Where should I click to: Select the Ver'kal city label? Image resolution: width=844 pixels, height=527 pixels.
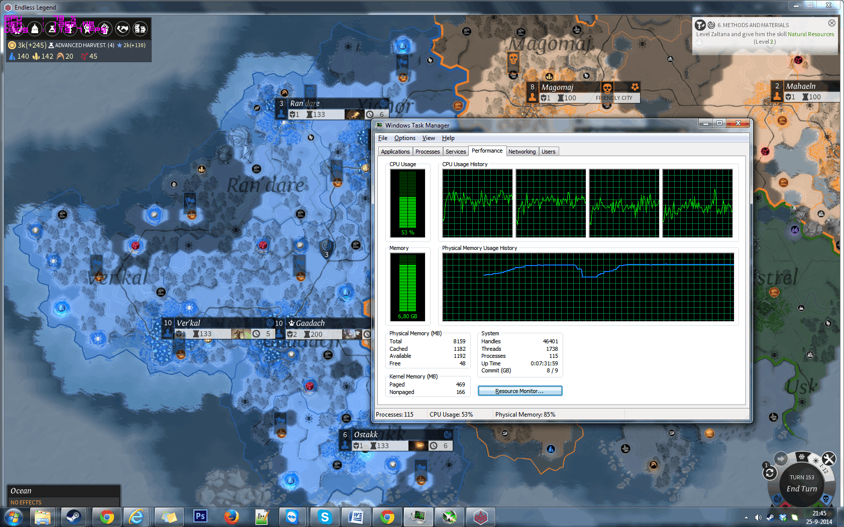pos(218,329)
